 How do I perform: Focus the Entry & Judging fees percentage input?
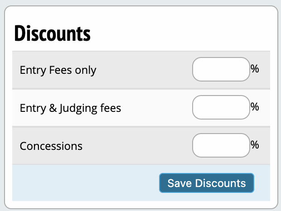point(221,107)
